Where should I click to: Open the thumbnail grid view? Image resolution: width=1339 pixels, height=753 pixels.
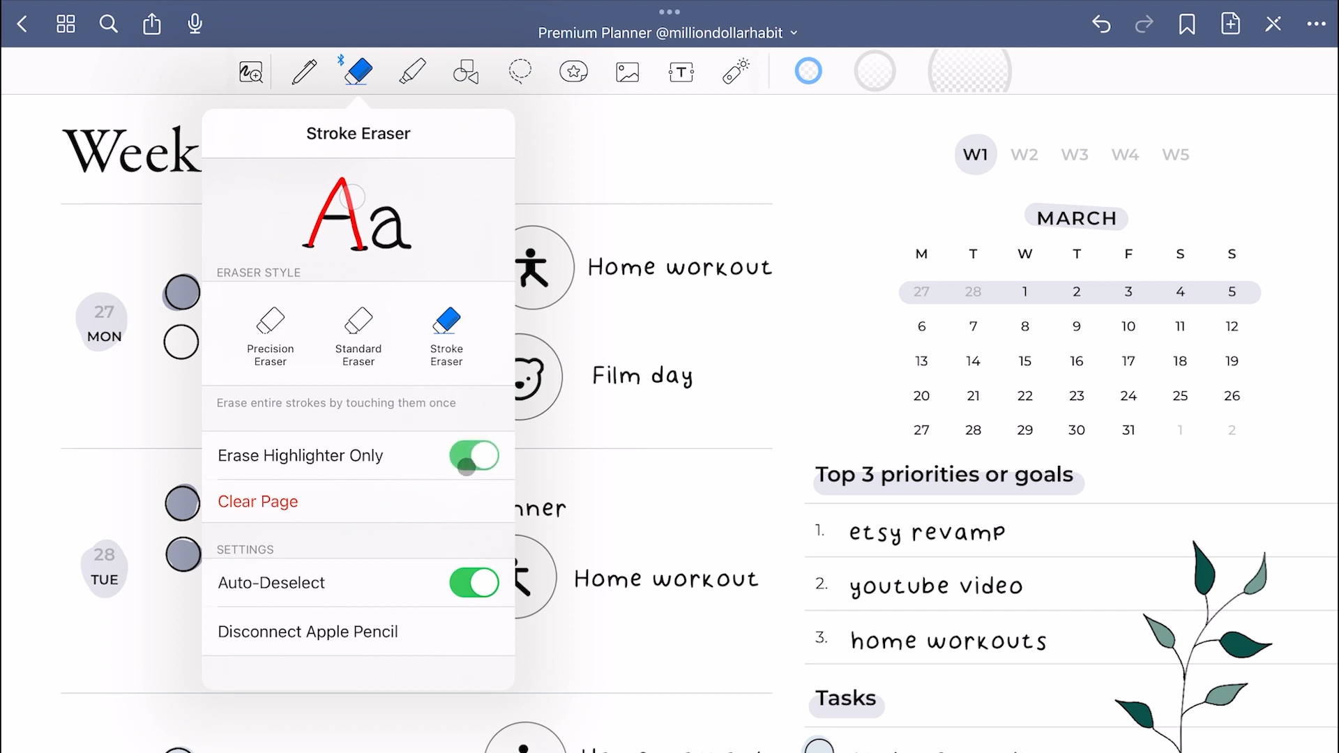point(66,24)
